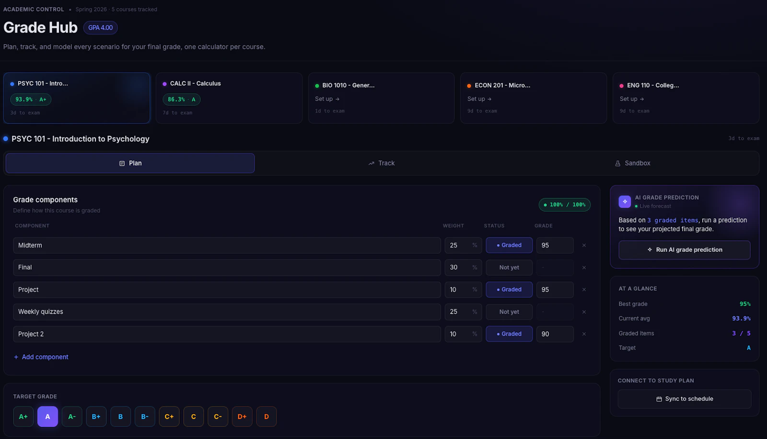Delete the Project row using its x icon
The image size is (767, 439).
[584, 290]
